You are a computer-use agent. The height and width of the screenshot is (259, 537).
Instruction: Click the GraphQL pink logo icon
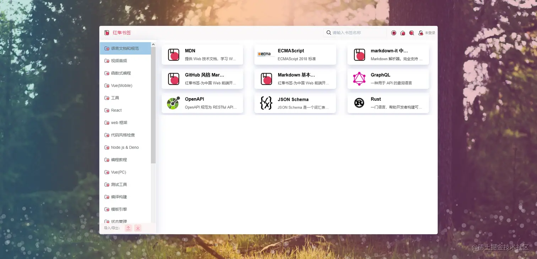[359, 79]
